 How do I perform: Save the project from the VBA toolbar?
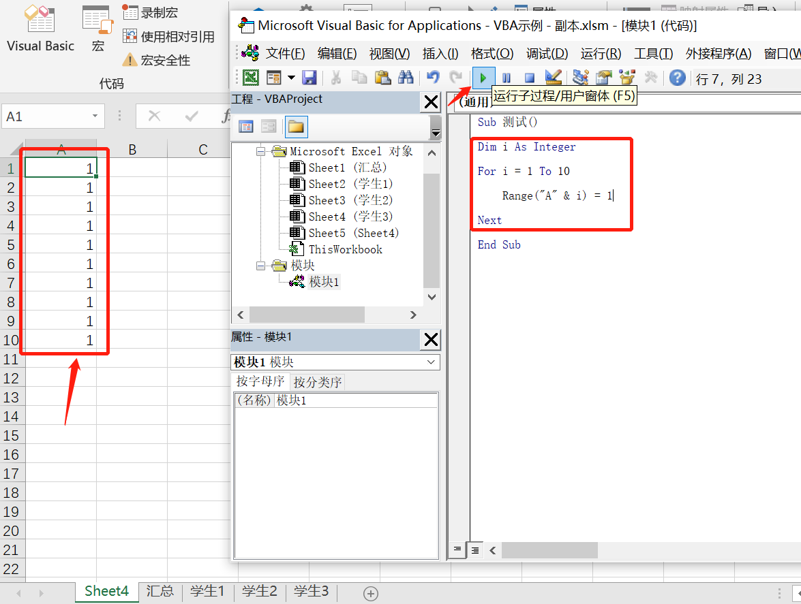(x=309, y=78)
